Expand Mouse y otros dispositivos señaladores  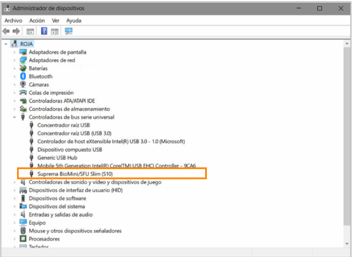[14, 231]
